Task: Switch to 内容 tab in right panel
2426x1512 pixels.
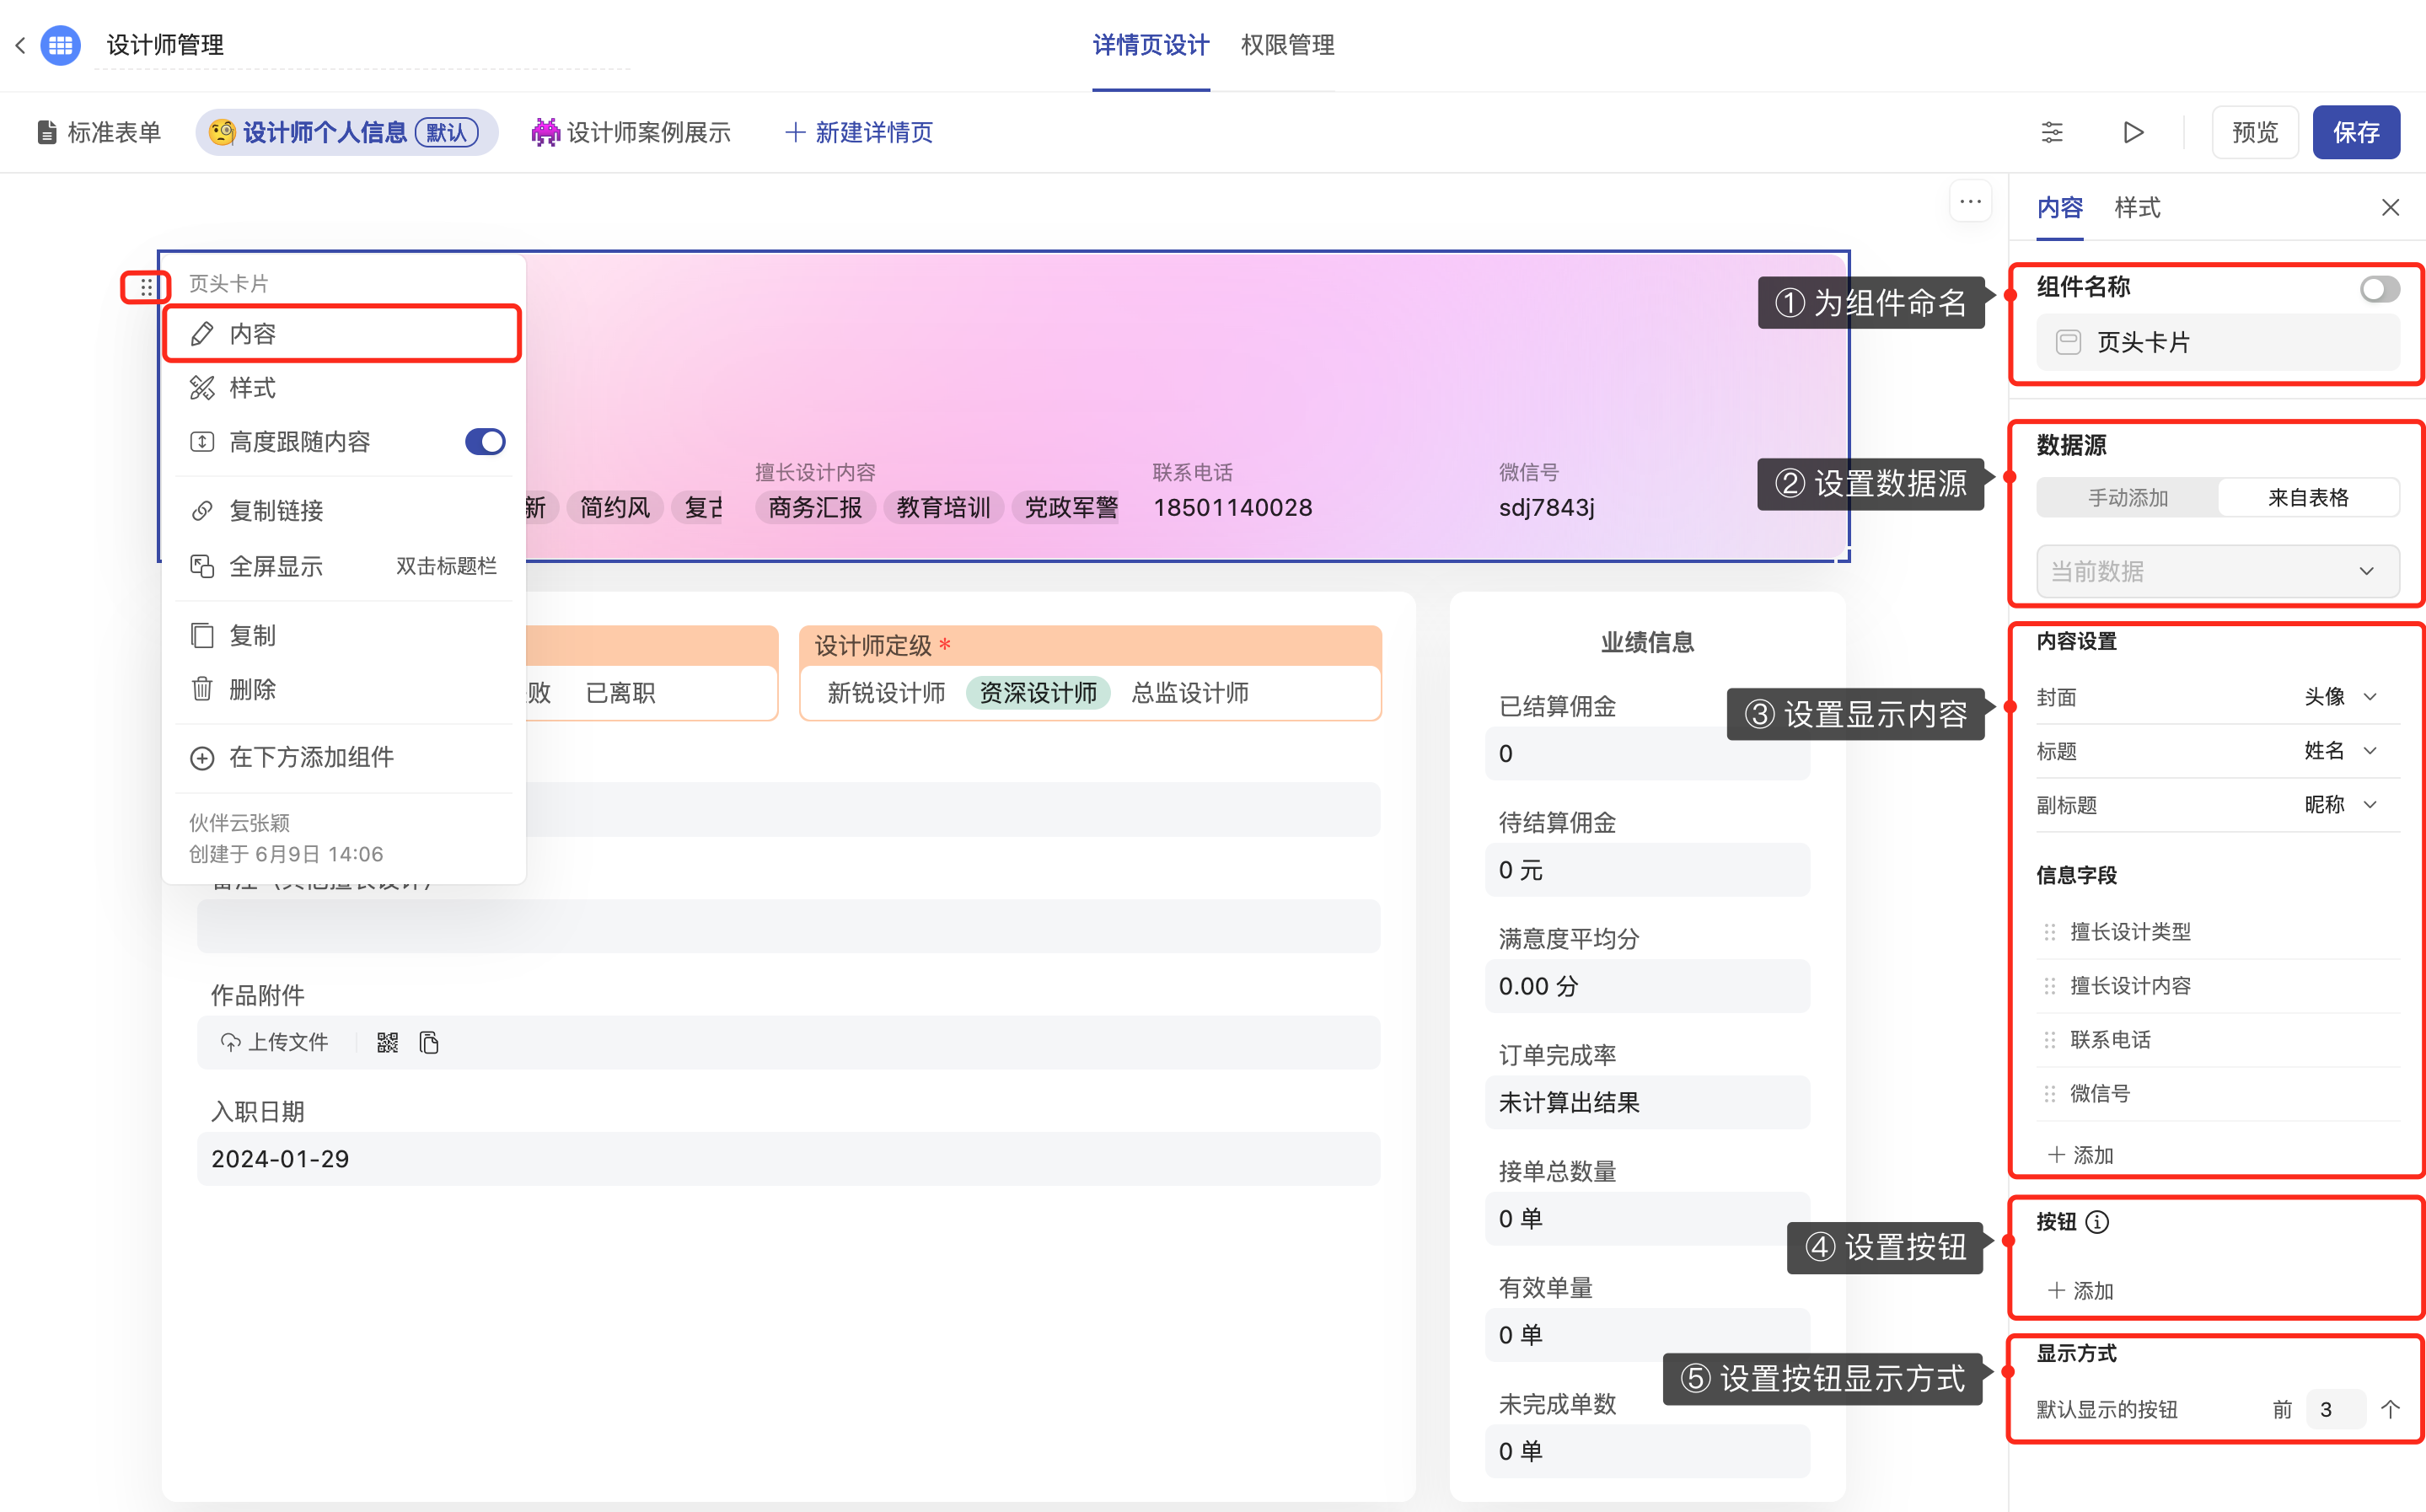Action: tap(2060, 207)
